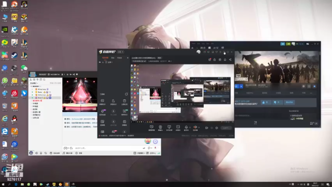
Task: Favorite PUBG with the blue star icon
Action: 315,86
